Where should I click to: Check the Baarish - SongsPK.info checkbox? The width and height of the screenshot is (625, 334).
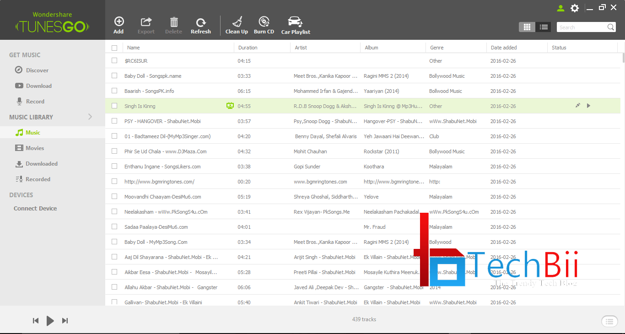(114, 91)
